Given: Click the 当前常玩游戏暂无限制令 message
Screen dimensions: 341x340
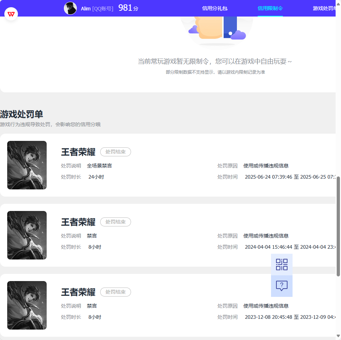Looking at the screenshot, I should (x=215, y=61).
